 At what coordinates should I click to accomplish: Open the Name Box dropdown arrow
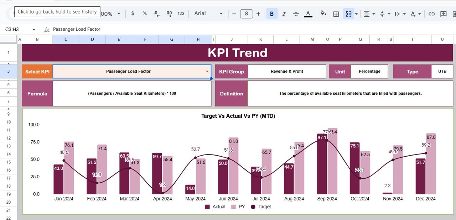tap(34, 30)
